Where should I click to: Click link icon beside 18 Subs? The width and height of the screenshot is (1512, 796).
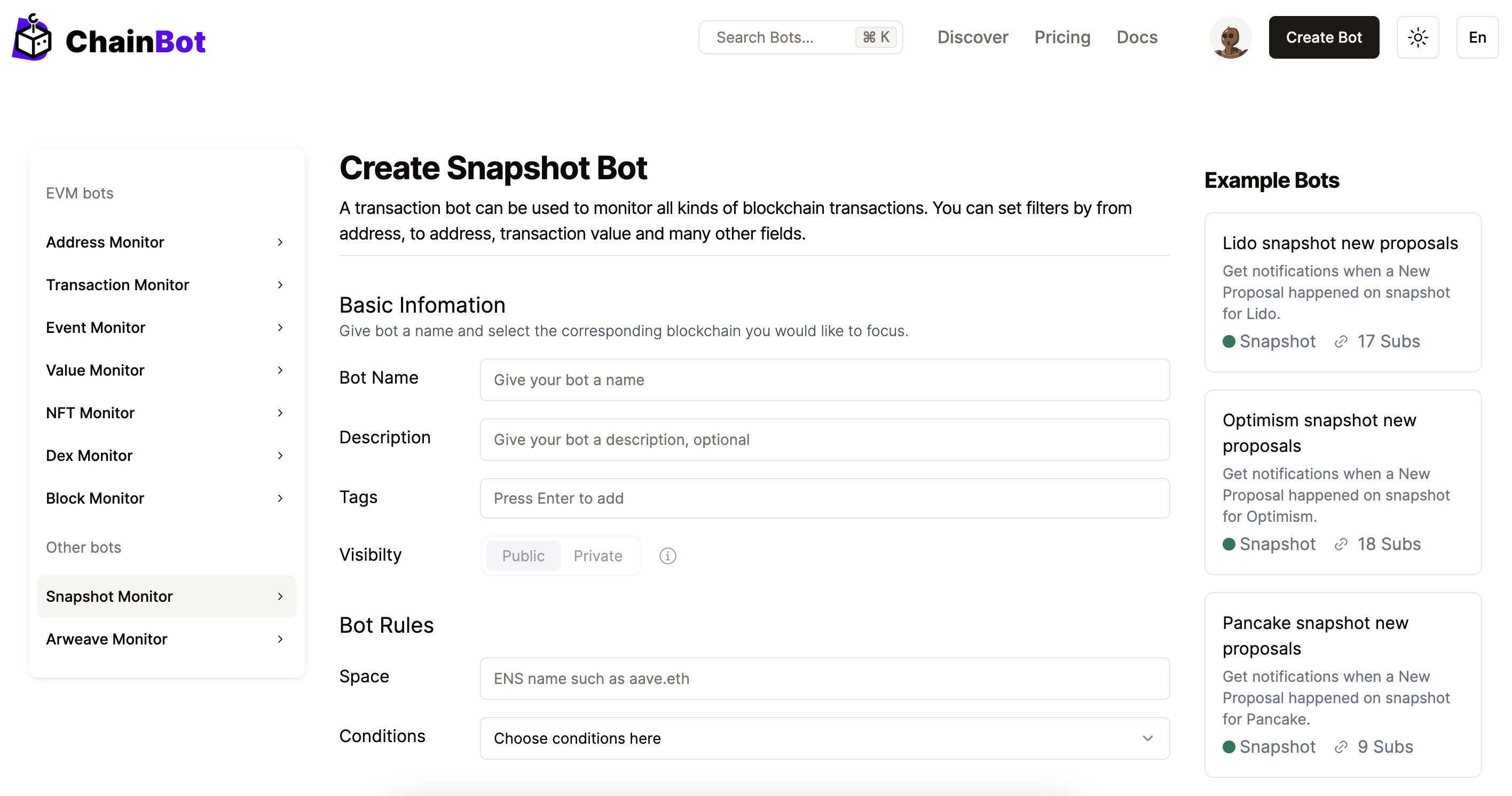pos(1341,544)
